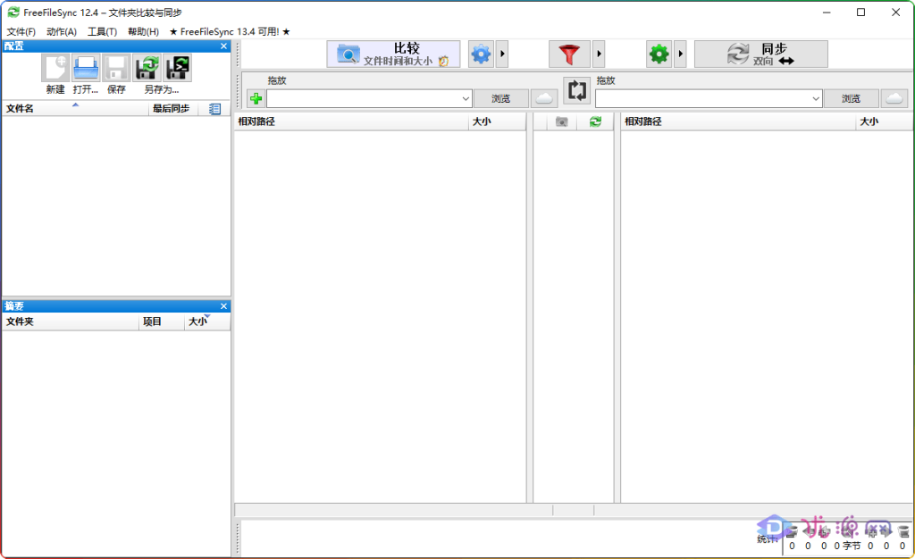The width and height of the screenshot is (915, 559).
Task: Sort summary by 项目 column
Action: tap(161, 321)
